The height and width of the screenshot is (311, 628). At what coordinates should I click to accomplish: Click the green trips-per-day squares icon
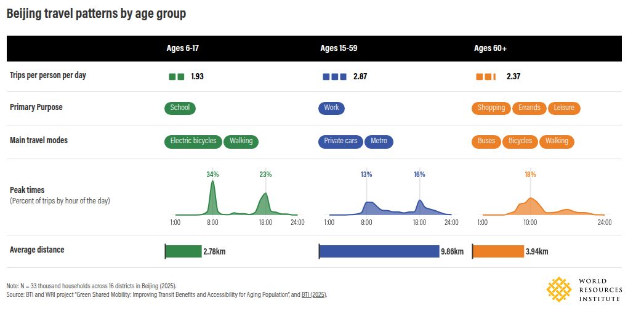pos(177,76)
